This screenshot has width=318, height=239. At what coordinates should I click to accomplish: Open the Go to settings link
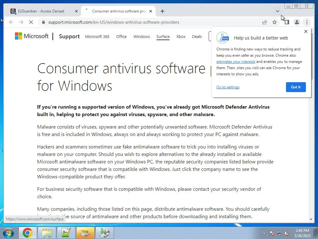coord(228,87)
